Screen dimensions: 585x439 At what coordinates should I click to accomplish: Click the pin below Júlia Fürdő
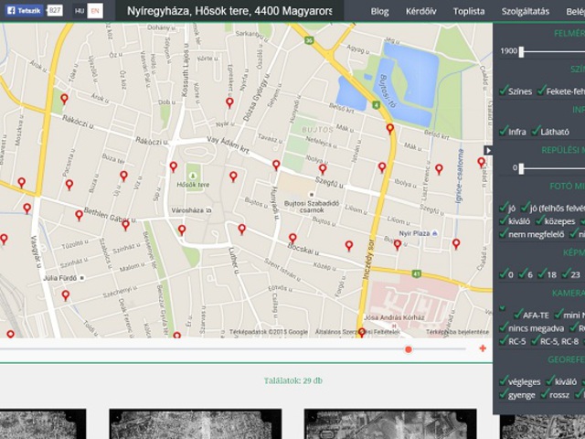[x=66, y=295]
